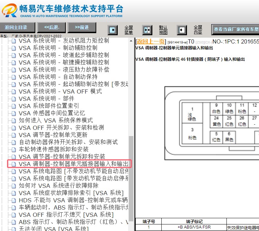259x231 pixels.
Task: Click the tree scrollbar up arrow
Action: (131, 41)
